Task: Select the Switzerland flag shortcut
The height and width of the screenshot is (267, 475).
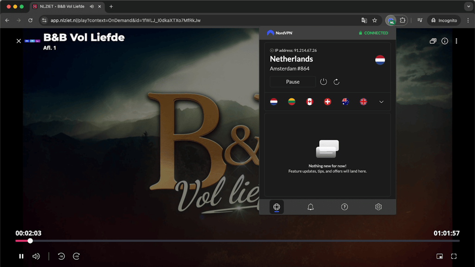Action: pos(327,102)
